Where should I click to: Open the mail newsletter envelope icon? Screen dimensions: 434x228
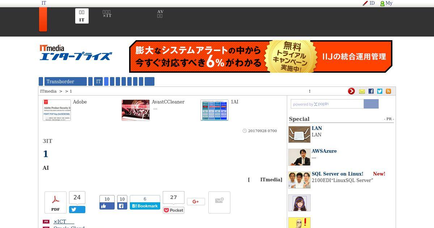362,92
